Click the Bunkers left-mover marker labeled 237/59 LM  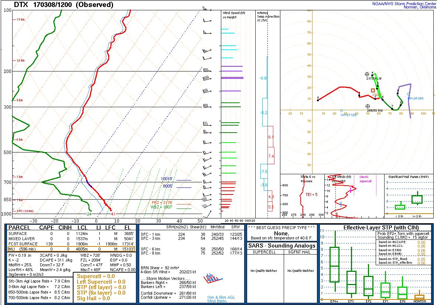point(367,74)
